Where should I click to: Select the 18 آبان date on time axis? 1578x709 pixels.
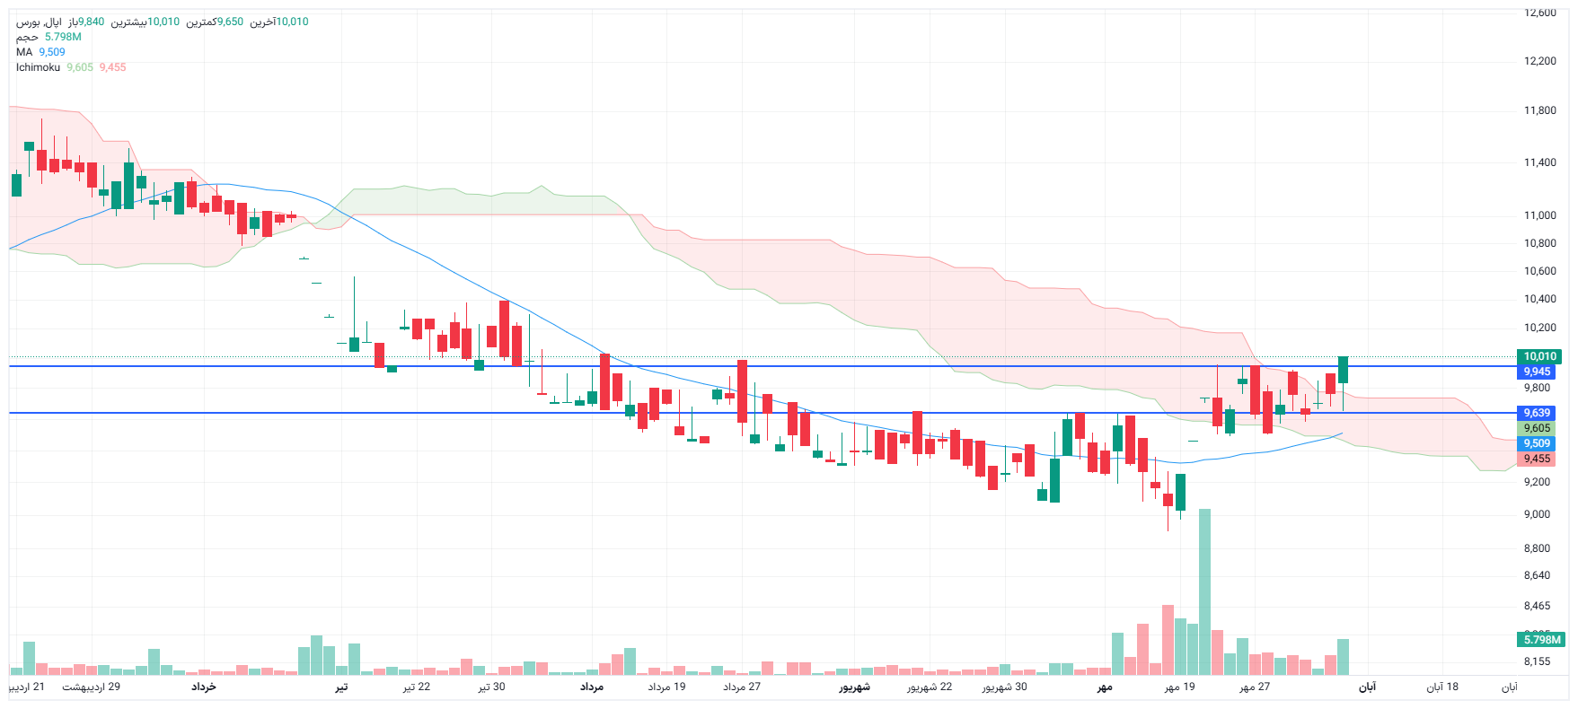click(1442, 687)
